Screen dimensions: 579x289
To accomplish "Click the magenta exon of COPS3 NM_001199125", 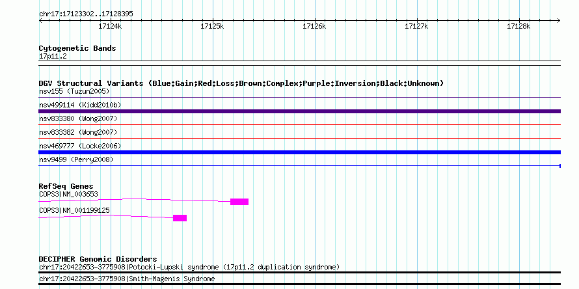I will [x=180, y=218].
